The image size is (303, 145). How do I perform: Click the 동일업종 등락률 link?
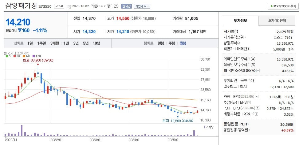pos(236,130)
